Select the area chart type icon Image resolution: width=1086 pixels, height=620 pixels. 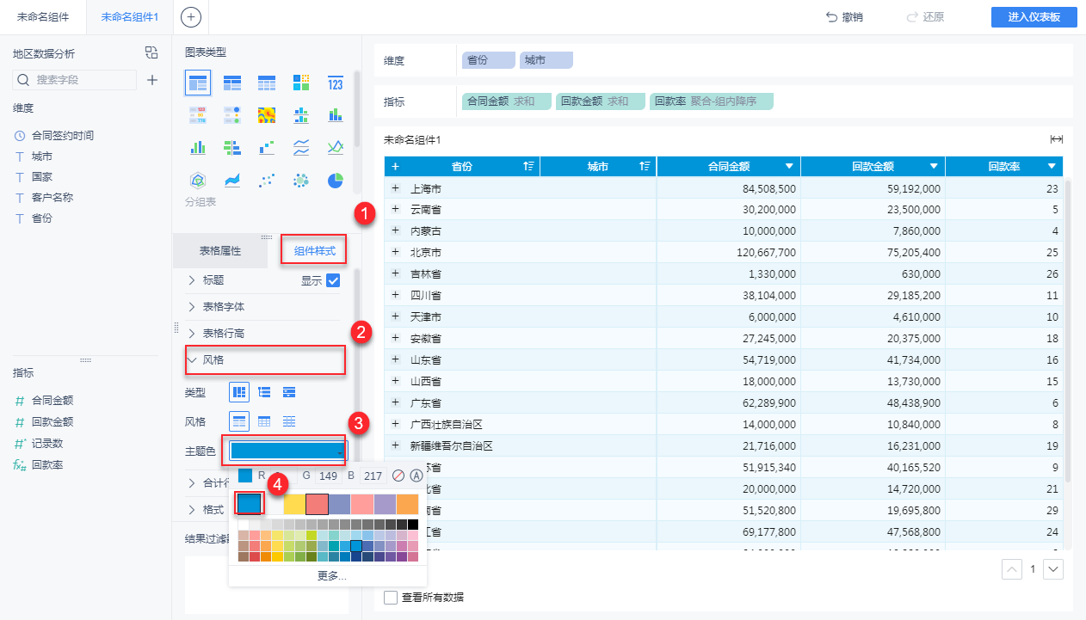coord(232,181)
